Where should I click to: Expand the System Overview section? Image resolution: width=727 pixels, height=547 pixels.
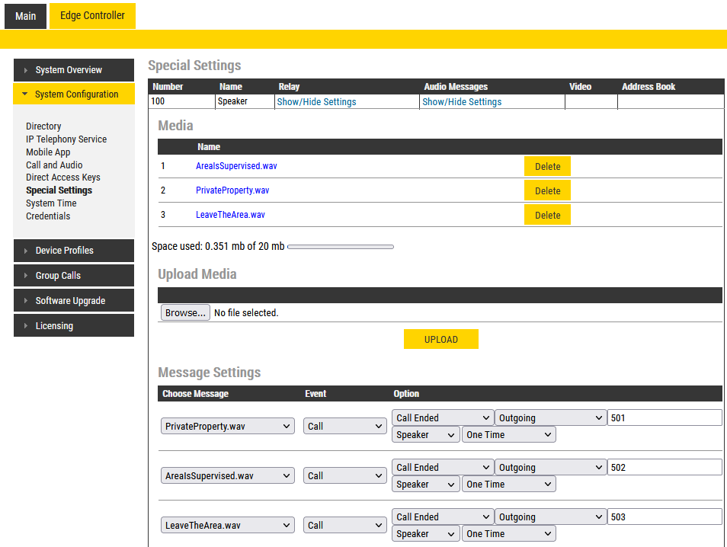pos(73,70)
